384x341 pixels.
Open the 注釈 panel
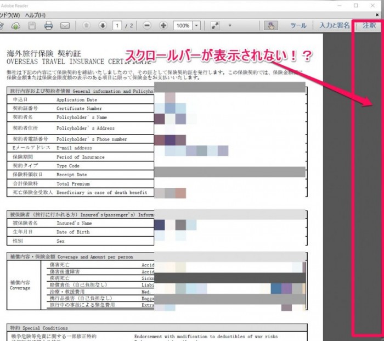point(369,25)
